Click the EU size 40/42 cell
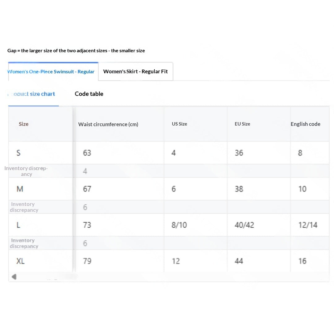Image resolution: width=334 pixels, height=334 pixels. coord(259,225)
